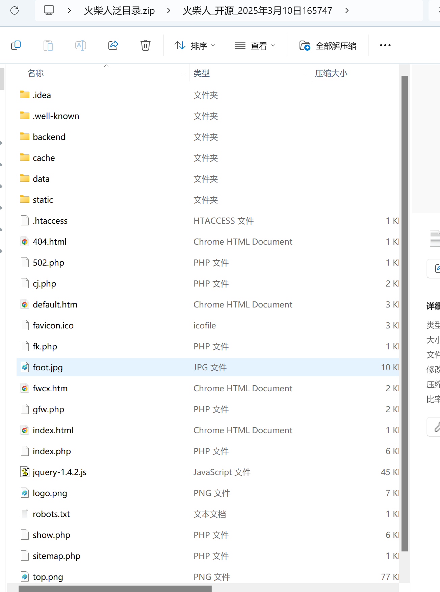Click the HTACCESS 文件 type cell

coord(224,221)
